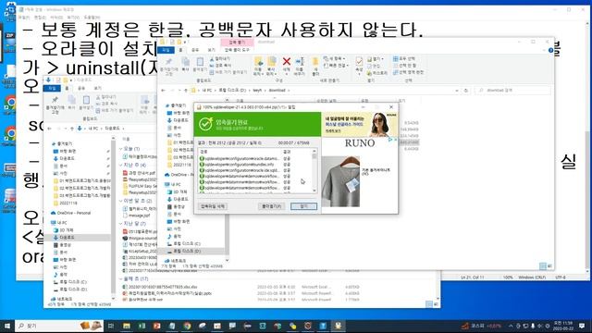Click 히스토리 in download window ribbon

tap(377, 73)
